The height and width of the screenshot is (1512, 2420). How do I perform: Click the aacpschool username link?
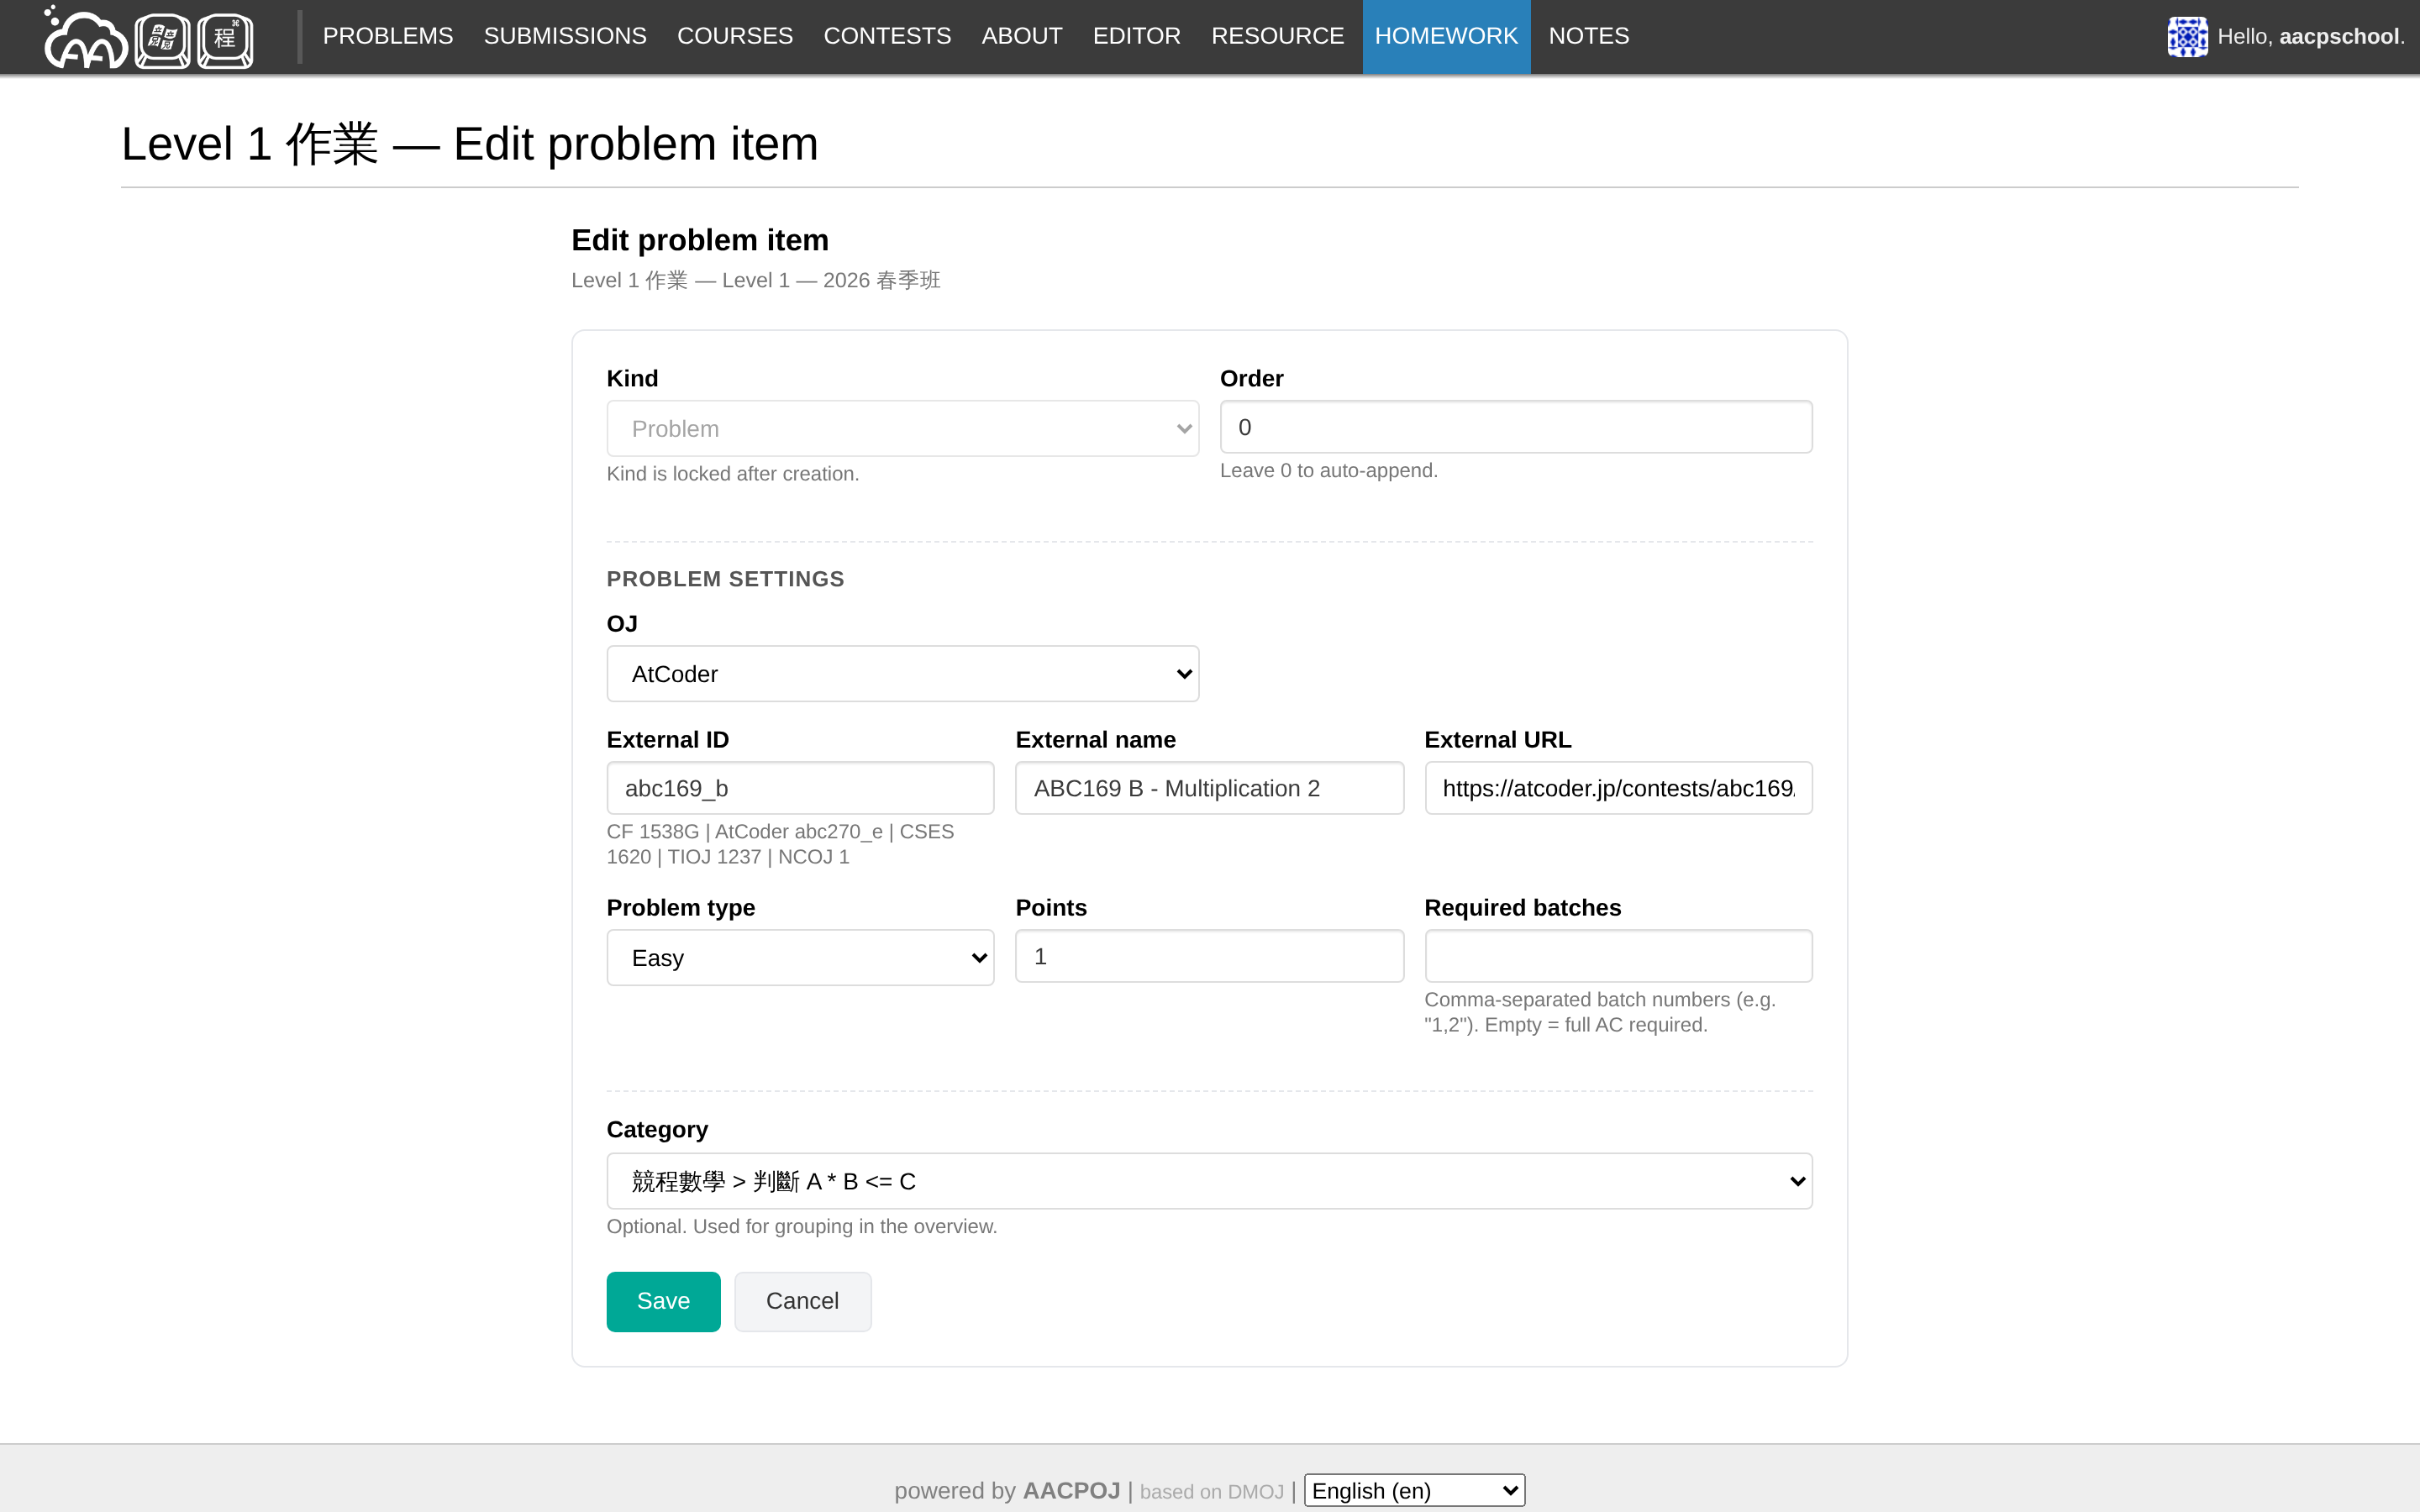2338,37
